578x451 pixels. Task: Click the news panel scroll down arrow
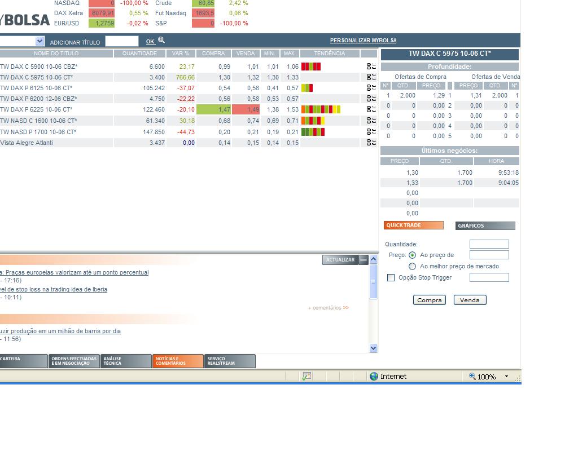point(374,348)
